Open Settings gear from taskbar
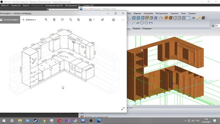 tap(12, 121)
